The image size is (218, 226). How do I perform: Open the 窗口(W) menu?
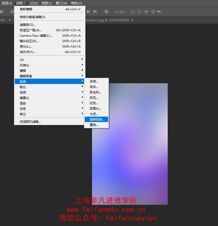click(x=61, y=3)
